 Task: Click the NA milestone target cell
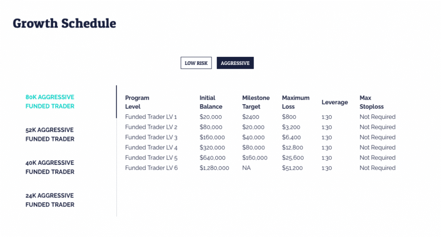(x=246, y=168)
